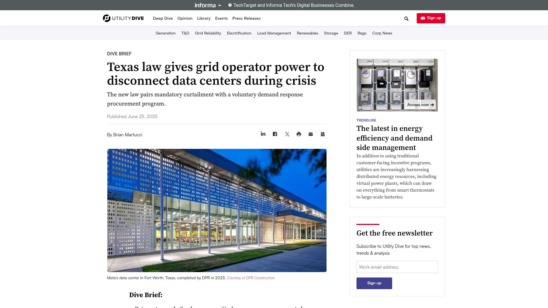Click the purple newsletter Sign up button
The height and width of the screenshot is (308, 548).
pyautogui.click(x=374, y=283)
